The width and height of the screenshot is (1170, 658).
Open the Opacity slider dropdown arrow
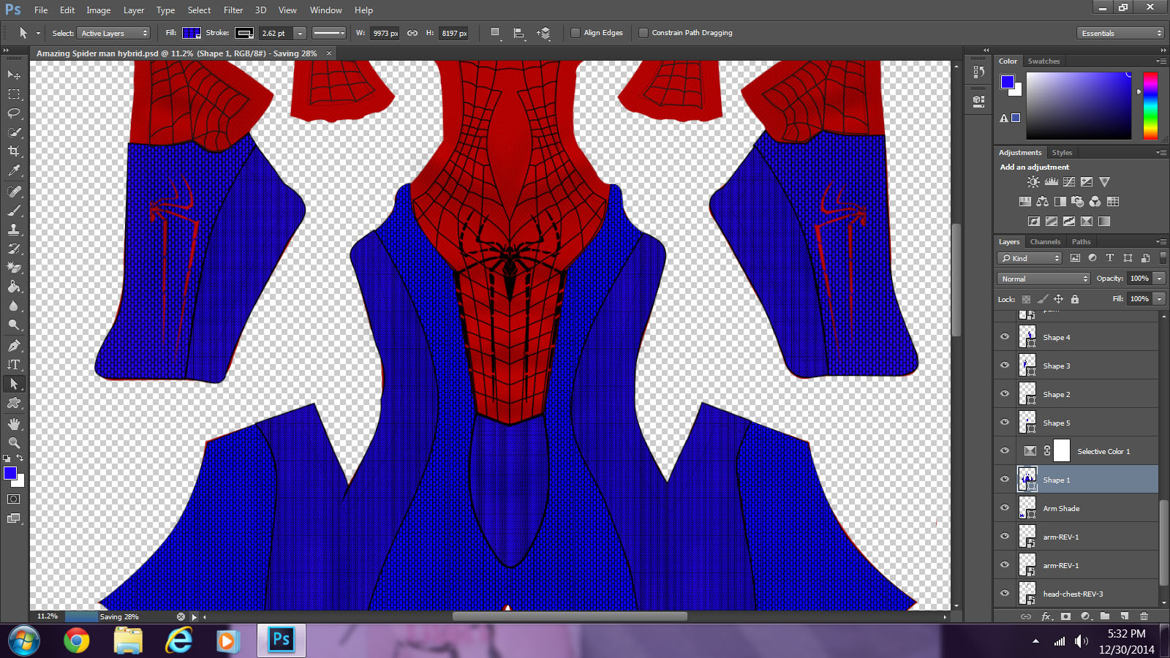pos(1159,279)
